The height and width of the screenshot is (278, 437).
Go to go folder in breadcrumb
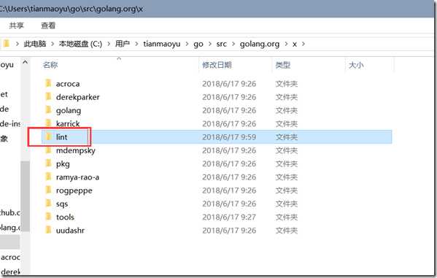coord(198,44)
